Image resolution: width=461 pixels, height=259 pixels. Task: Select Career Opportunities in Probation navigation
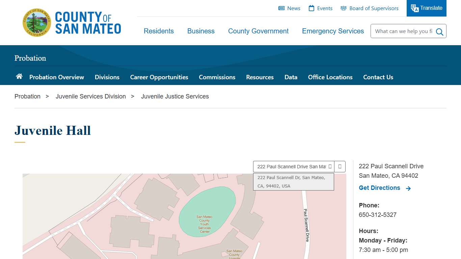159,77
